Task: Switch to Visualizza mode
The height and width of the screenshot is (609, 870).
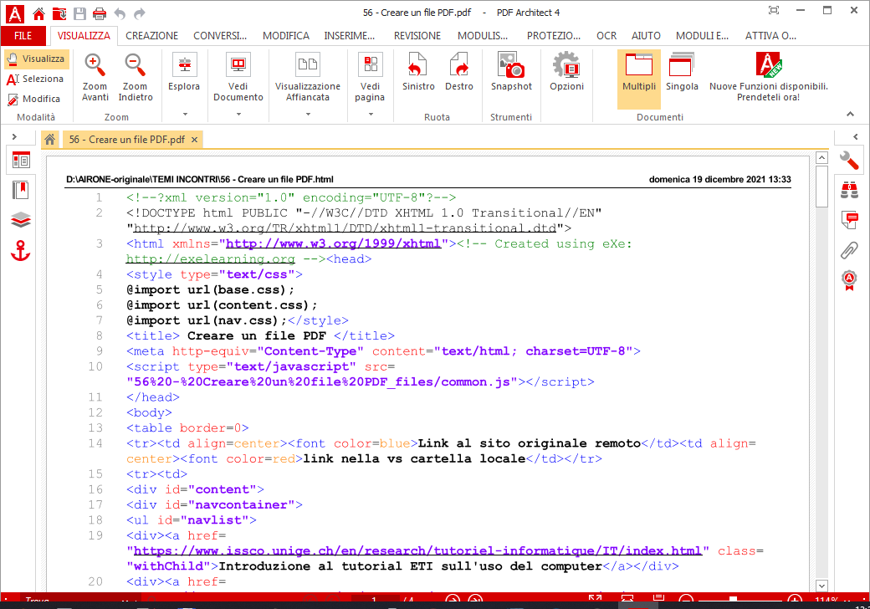Action: point(37,59)
